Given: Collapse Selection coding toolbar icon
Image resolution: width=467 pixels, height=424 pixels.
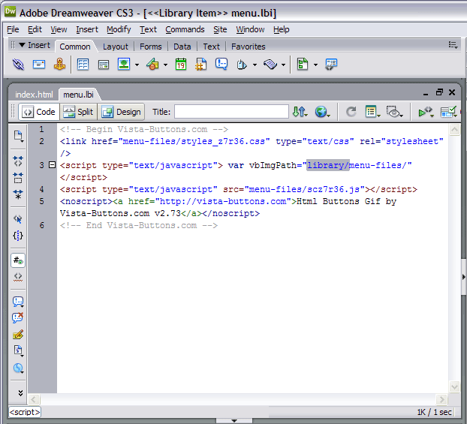Looking at the screenshot, I should tap(18, 178).
